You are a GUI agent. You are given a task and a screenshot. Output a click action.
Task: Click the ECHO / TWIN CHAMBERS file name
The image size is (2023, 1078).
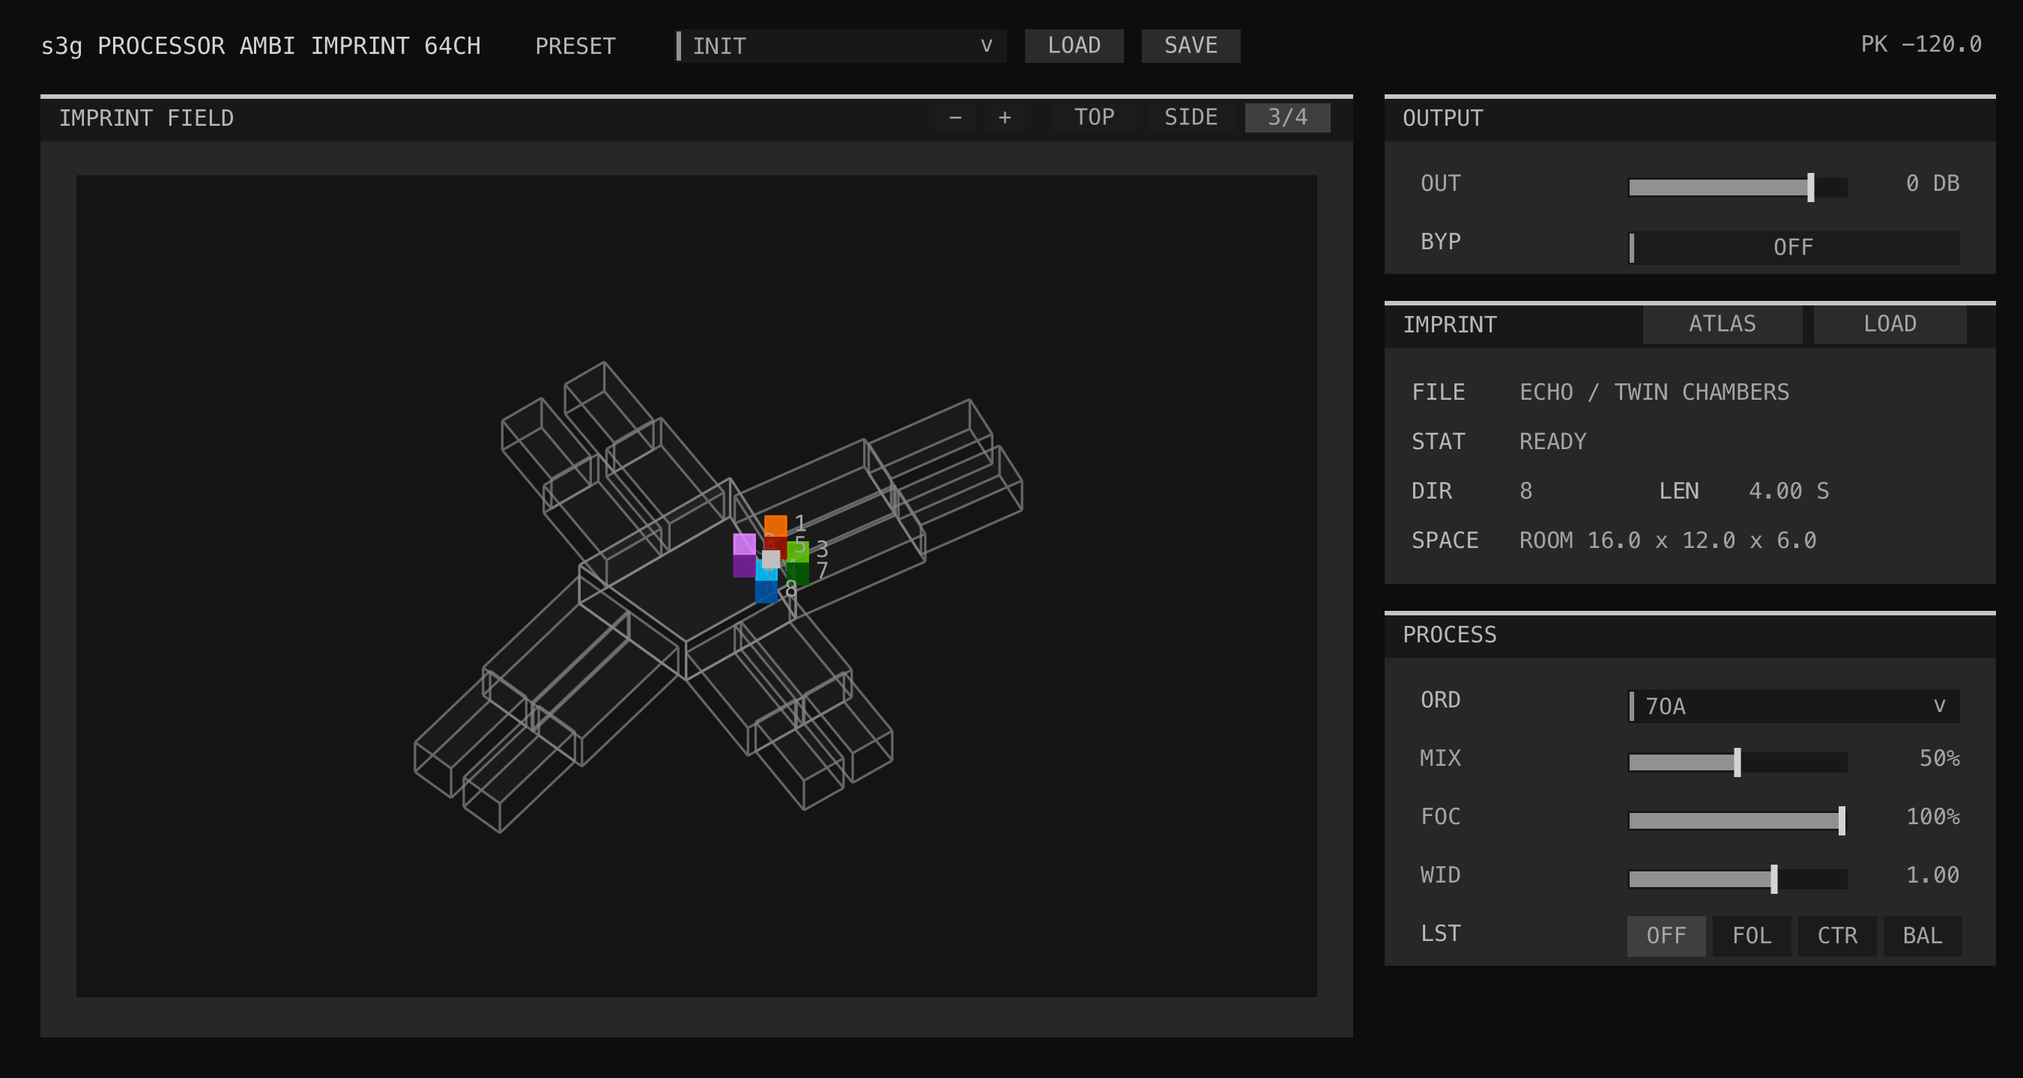click(x=1654, y=392)
